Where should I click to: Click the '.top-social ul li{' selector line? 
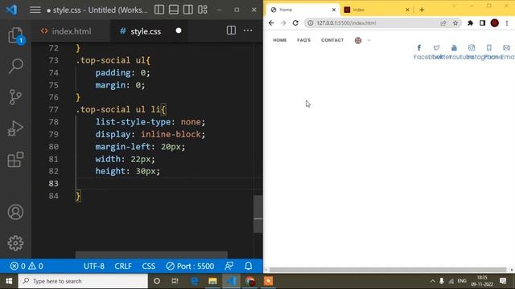coord(122,109)
